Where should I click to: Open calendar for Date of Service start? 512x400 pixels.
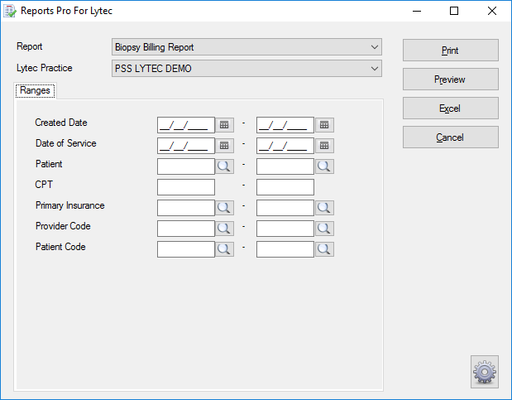click(x=224, y=146)
